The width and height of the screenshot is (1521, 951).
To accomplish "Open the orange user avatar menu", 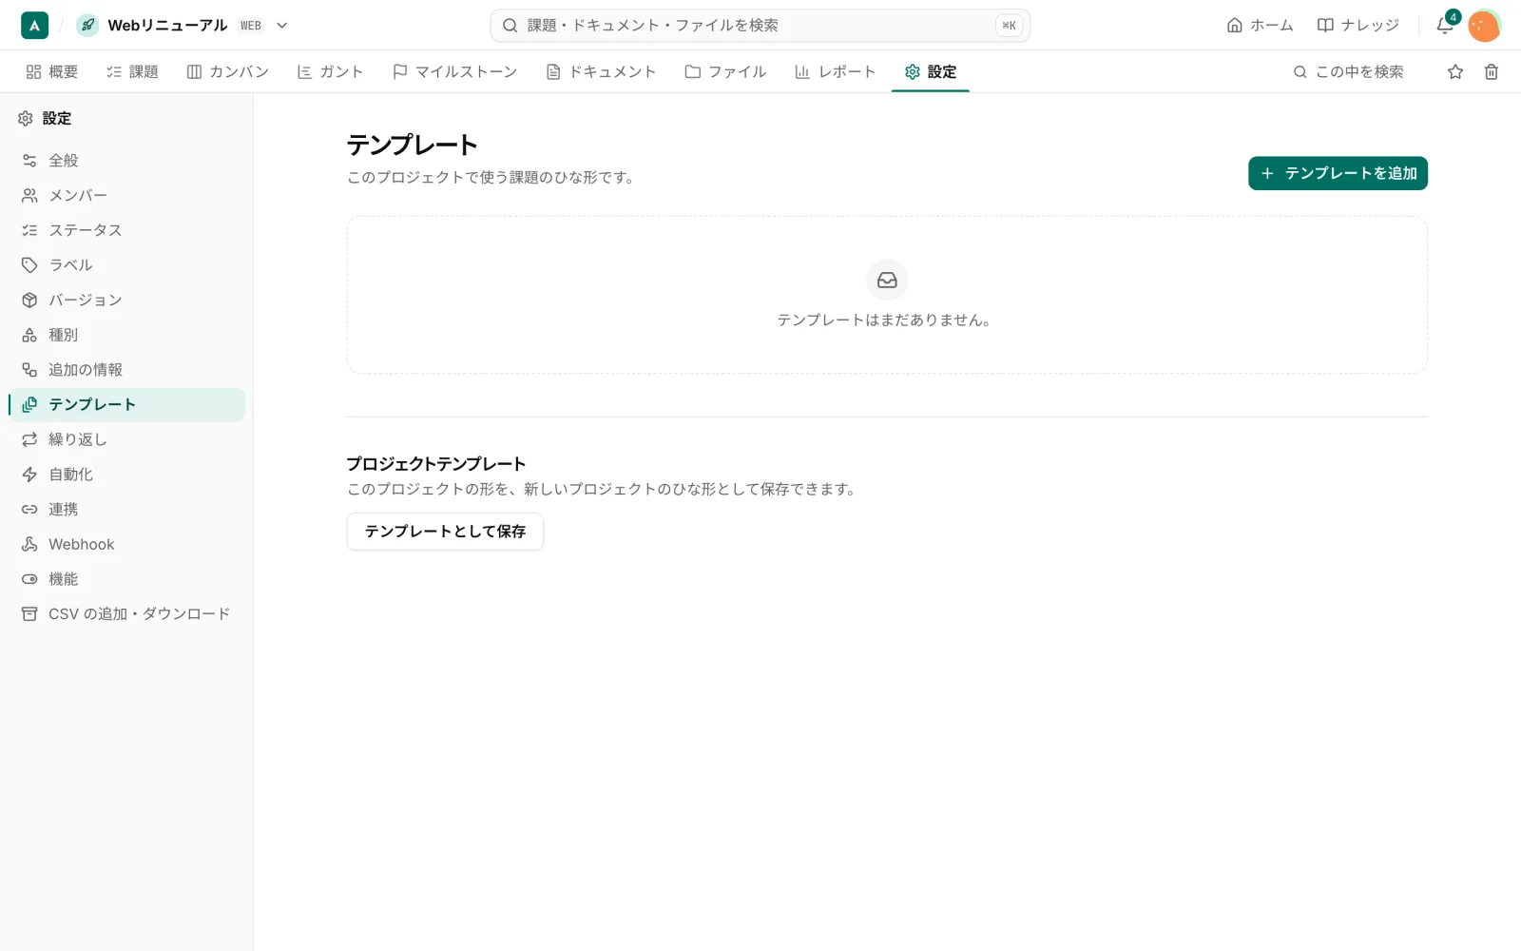I will point(1484,26).
